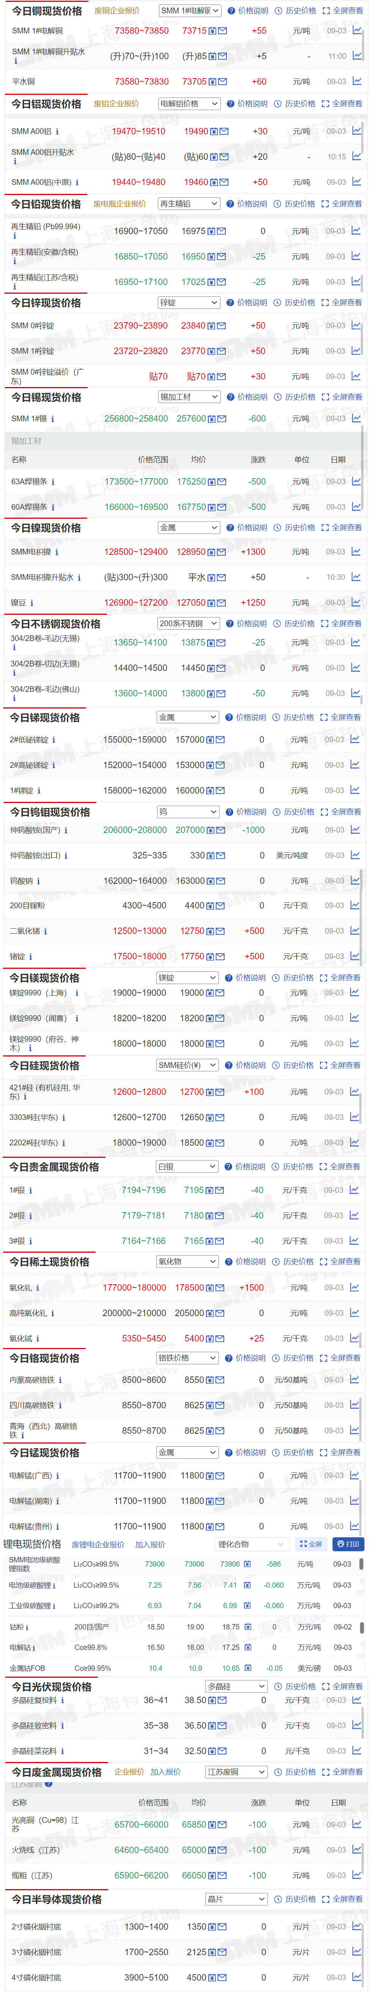Open 废铜企业报价 link

[x=118, y=11]
